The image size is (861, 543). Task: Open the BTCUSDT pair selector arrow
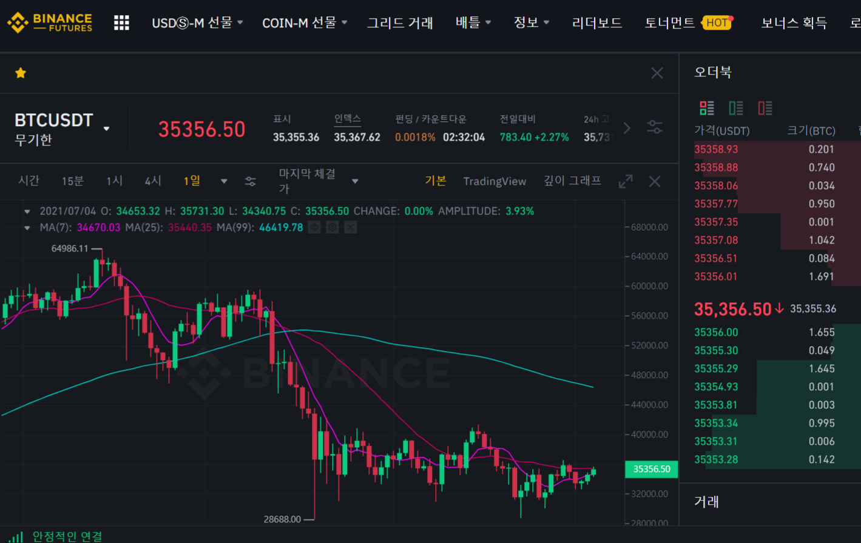(x=107, y=128)
